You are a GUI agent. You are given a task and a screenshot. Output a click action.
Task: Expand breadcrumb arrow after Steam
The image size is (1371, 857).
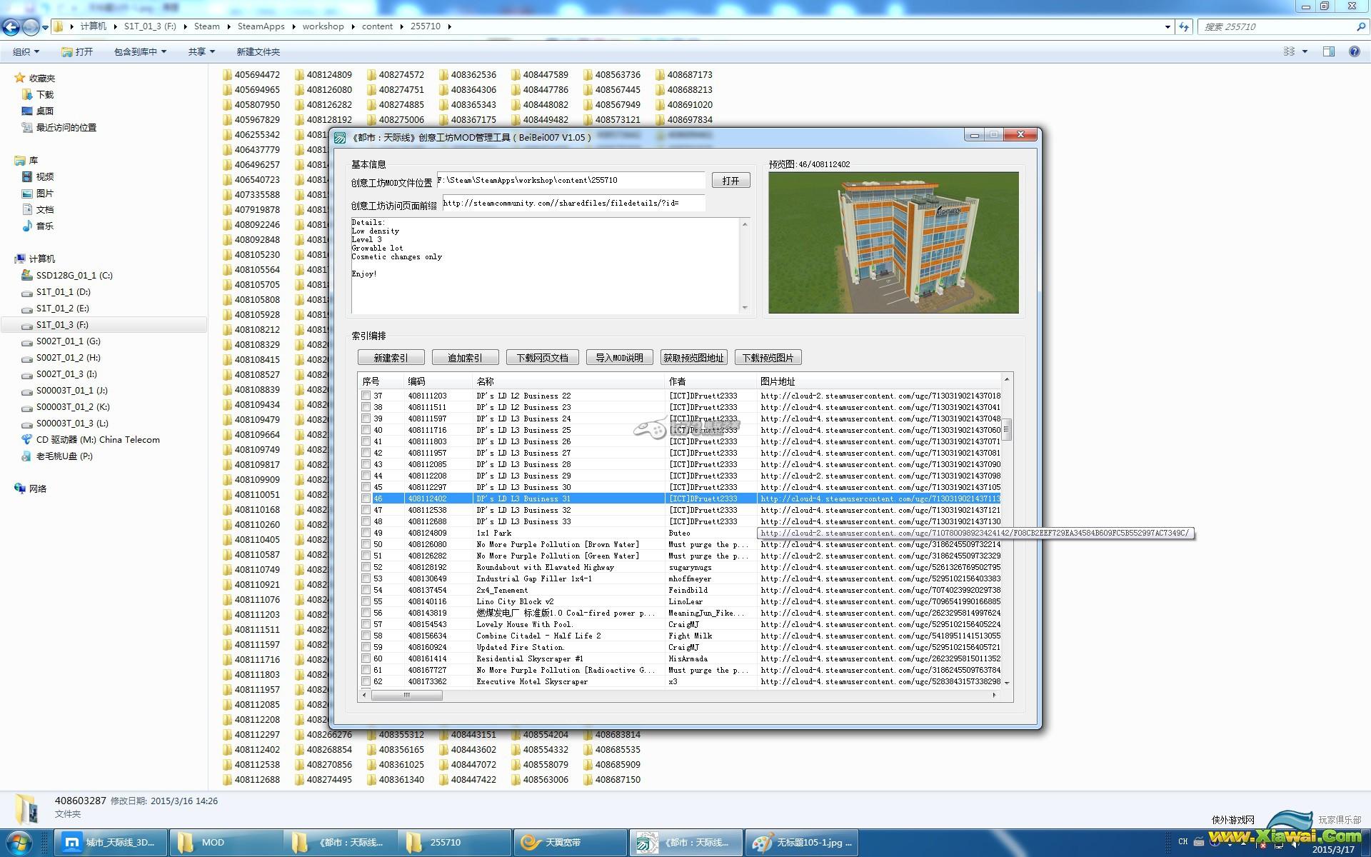pyautogui.click(x=229, y=26)
